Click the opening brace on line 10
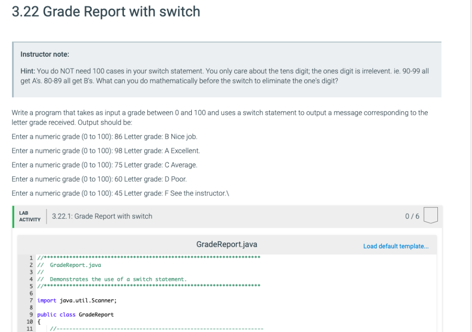Image resolution: width=472 pixels, height=332 pixels. (x=38, y=321)
